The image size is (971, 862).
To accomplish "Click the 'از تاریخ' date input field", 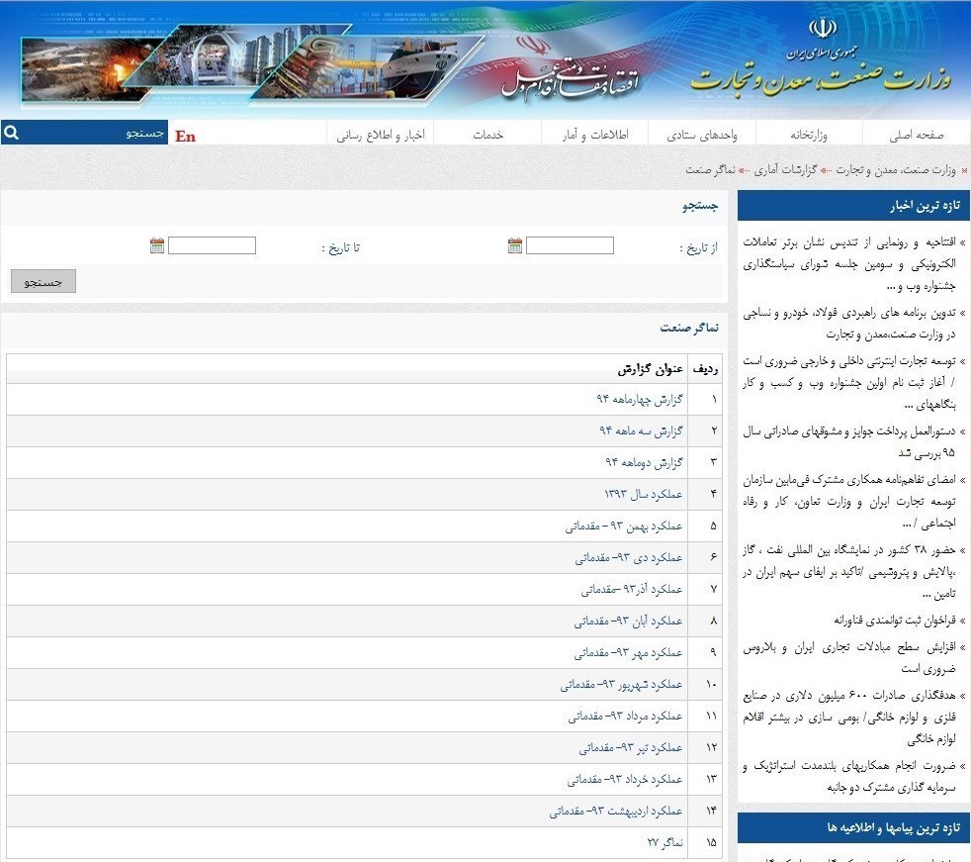I will [570, 245].
